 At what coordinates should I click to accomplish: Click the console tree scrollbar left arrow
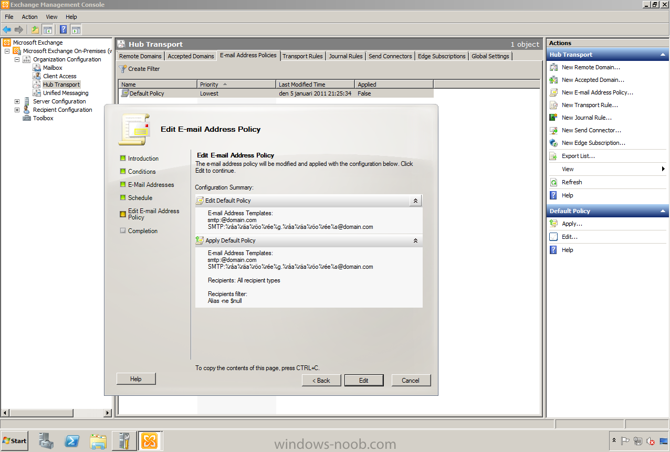click(5, 413)
